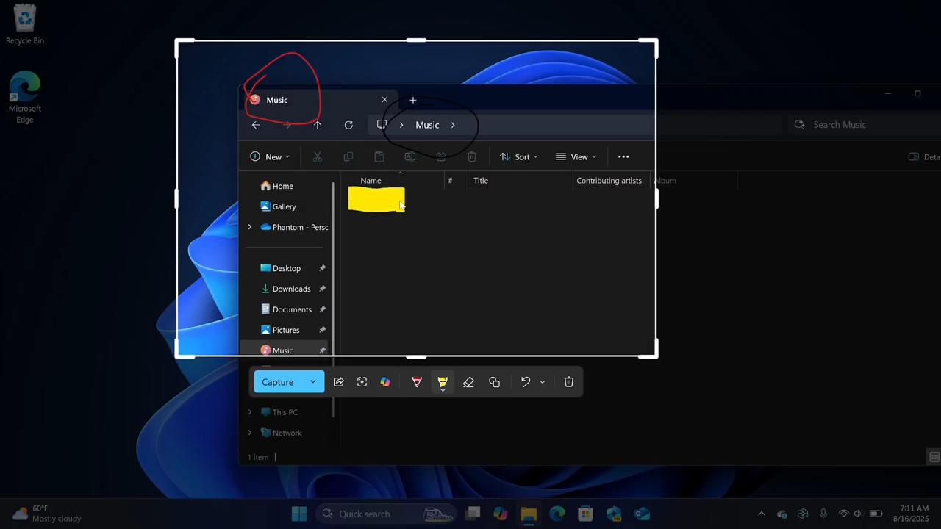The image size is (941, 529).
Task: Share the captured snip
Action: (339, 382)
